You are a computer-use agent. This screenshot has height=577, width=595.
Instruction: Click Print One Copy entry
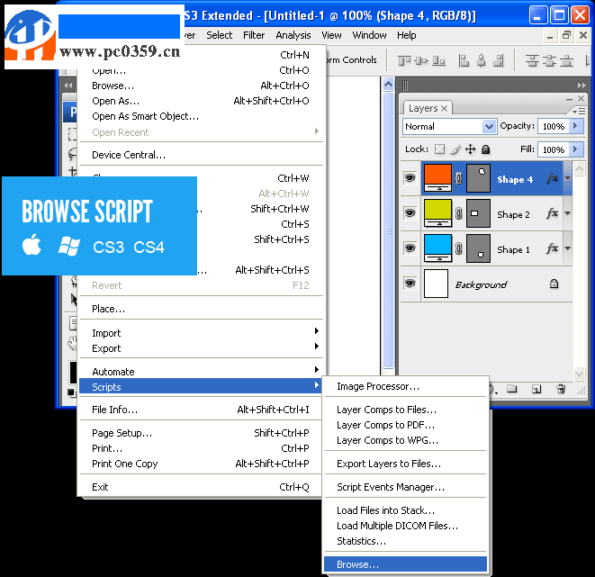(x=201, y=464)
